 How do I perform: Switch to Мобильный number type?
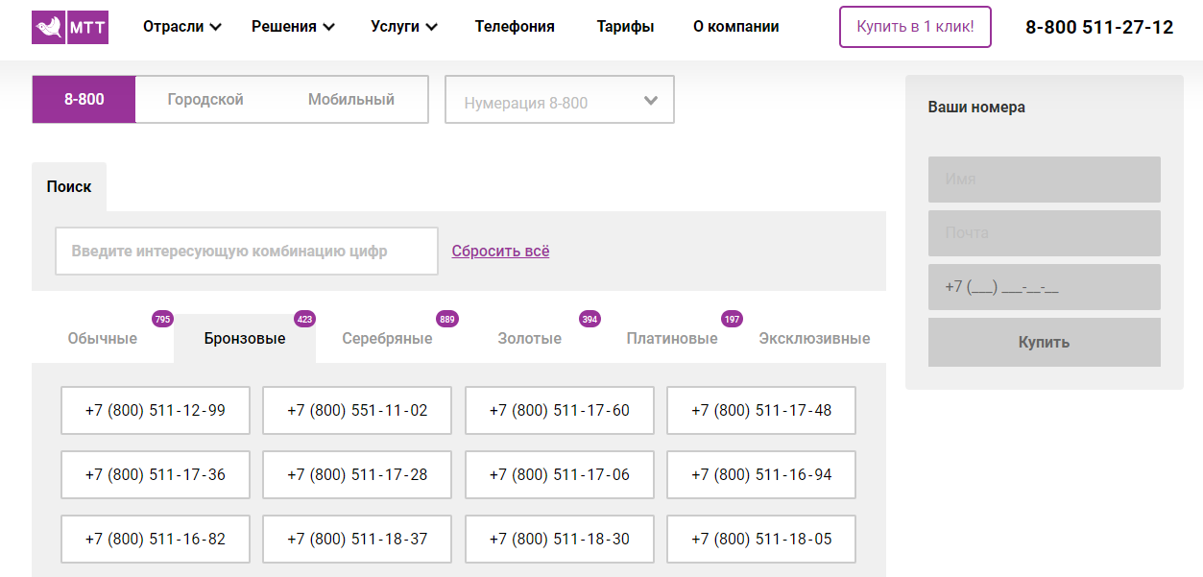coord(350,100)
